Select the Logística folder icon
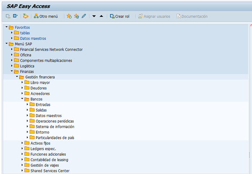The height and width of the screenshot is (174, 252). pyautogui.click(x=16, y=66)
